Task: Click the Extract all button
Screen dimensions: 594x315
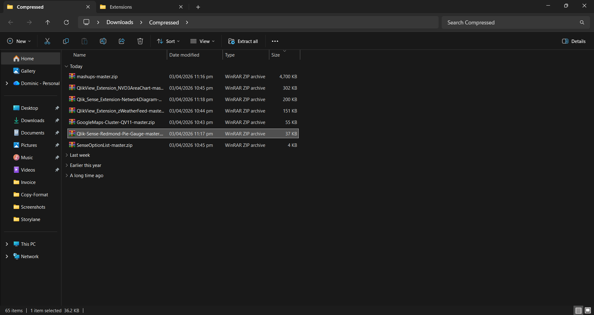Action: (243, 41)
